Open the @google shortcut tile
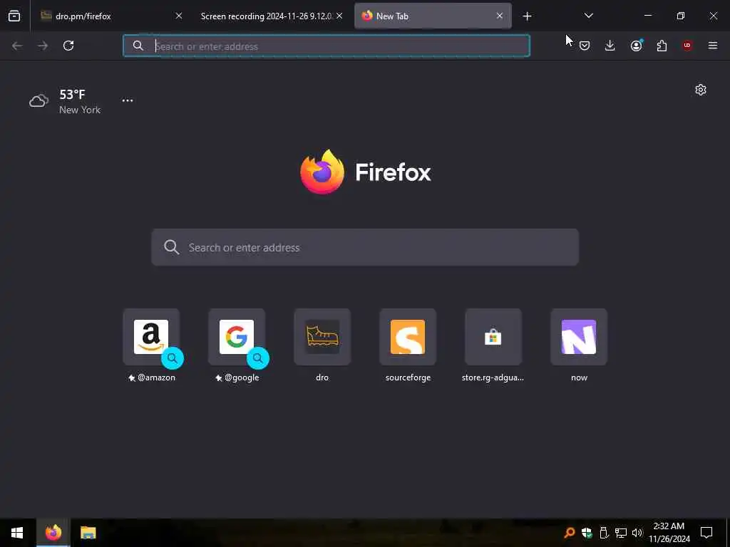Viewport: 730px width, 547px height. point(237,337)
